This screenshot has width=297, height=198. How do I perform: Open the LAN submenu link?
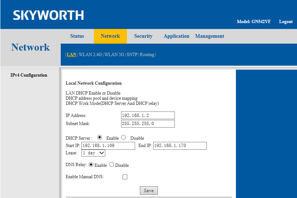click(71, 55)
